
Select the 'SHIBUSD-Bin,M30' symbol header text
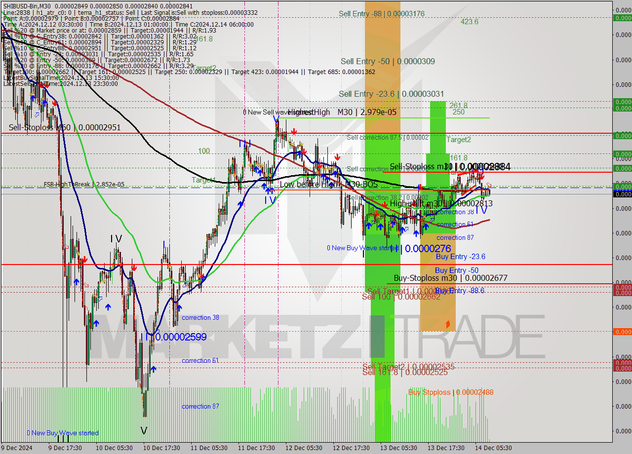27,6
